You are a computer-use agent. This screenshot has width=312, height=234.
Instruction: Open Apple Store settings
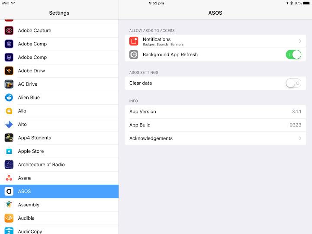[59, 151]
